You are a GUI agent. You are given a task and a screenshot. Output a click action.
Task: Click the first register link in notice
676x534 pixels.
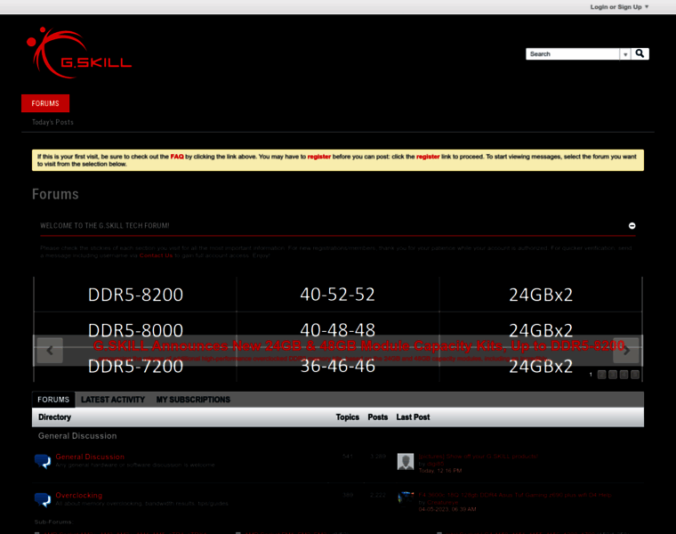(319, 157)
